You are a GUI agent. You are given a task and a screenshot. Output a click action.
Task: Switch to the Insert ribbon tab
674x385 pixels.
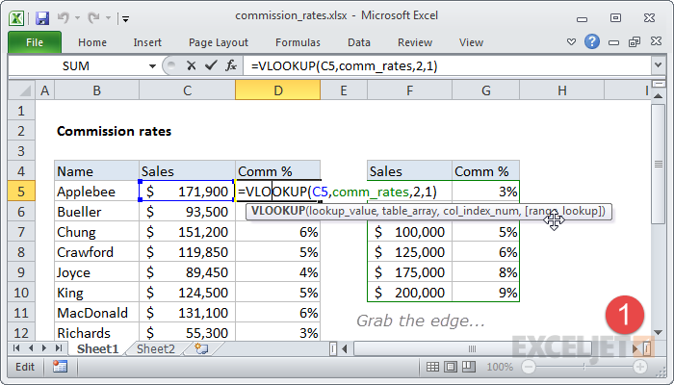(x=147, y=42)
